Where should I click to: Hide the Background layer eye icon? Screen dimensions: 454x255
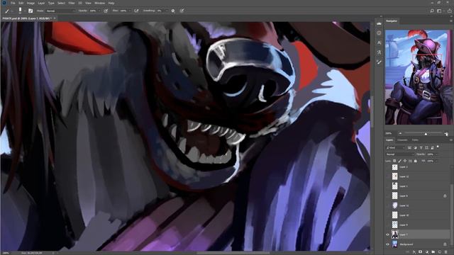pos(388,244)
